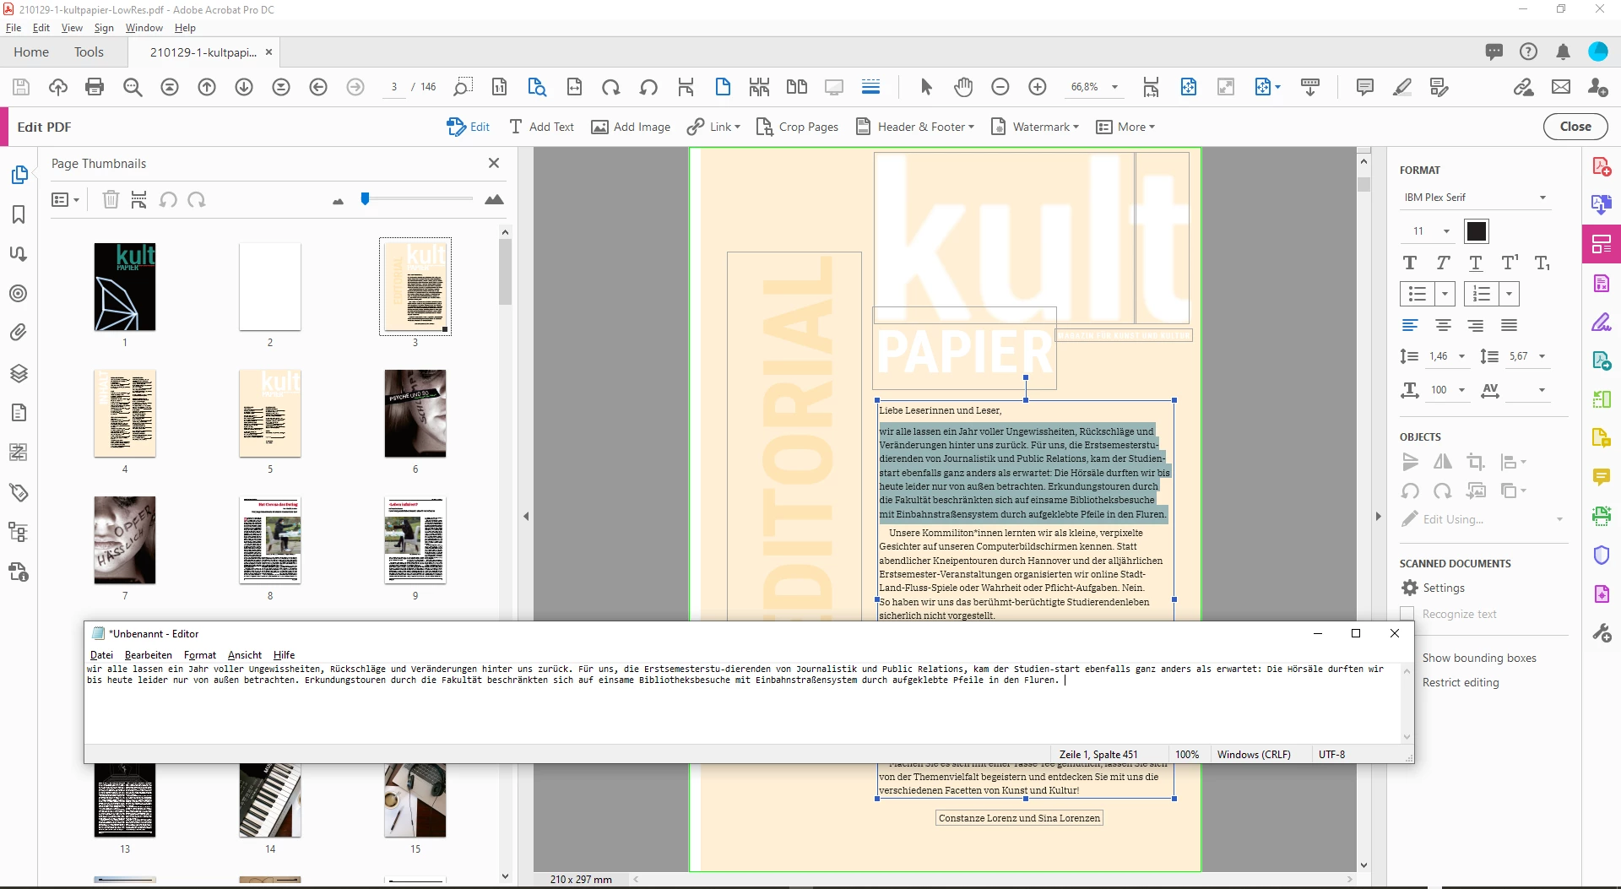Enable Recognize text checkbox
Image resolution: width=1621 pixels, height=889 pixels.
tap(1407, 614)
